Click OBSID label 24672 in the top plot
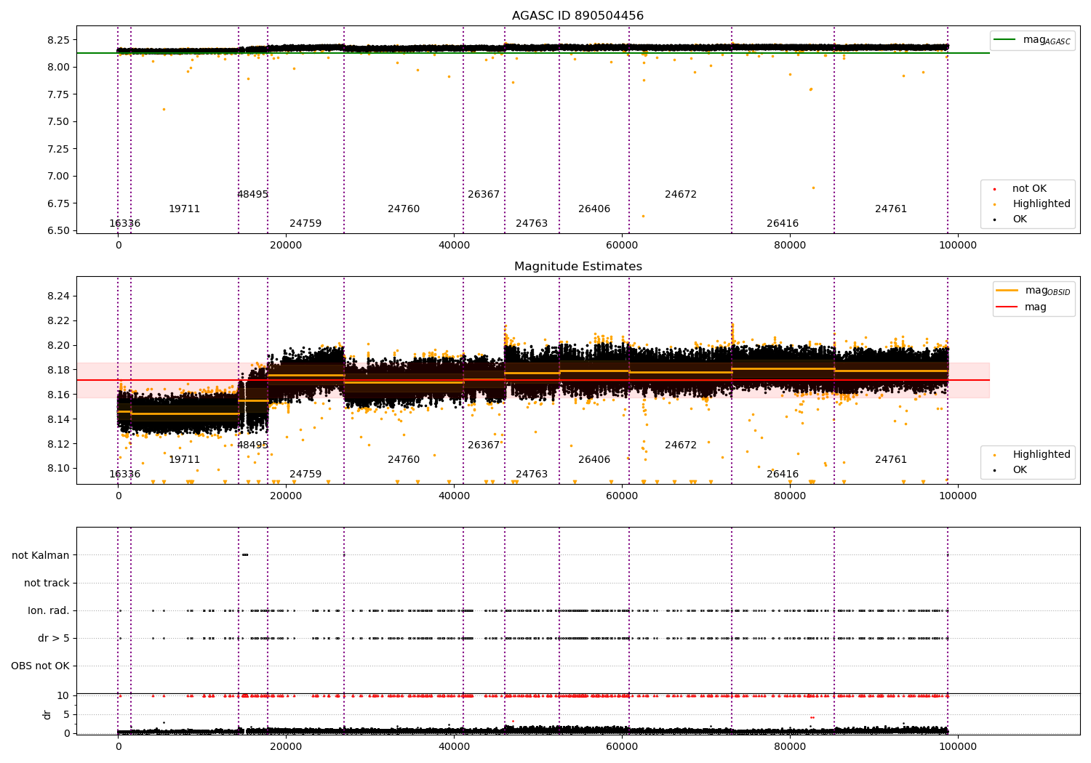The image size is (1091, 763). coord(681,195)
